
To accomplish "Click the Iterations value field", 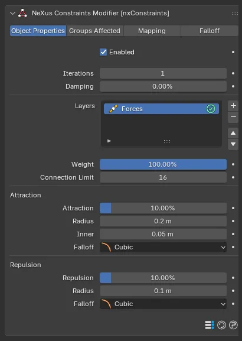I will [163, 73].
